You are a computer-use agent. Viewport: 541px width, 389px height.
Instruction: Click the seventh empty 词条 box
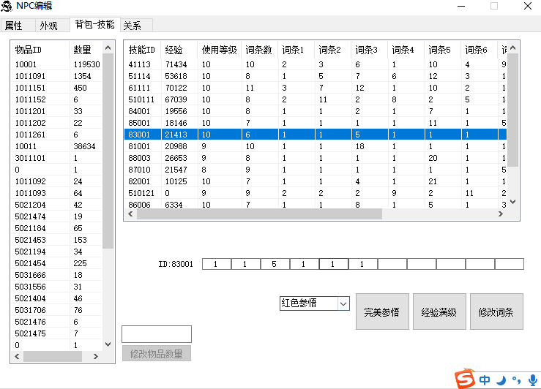pos(392,264)
